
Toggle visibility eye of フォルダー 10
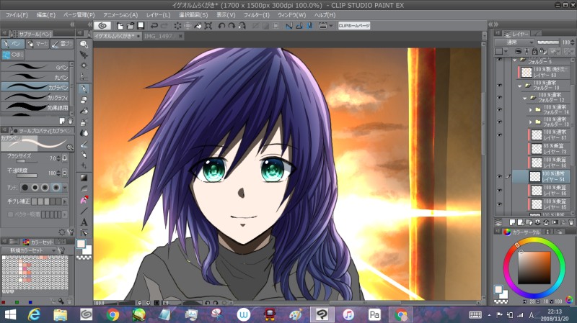click(499, 85)
